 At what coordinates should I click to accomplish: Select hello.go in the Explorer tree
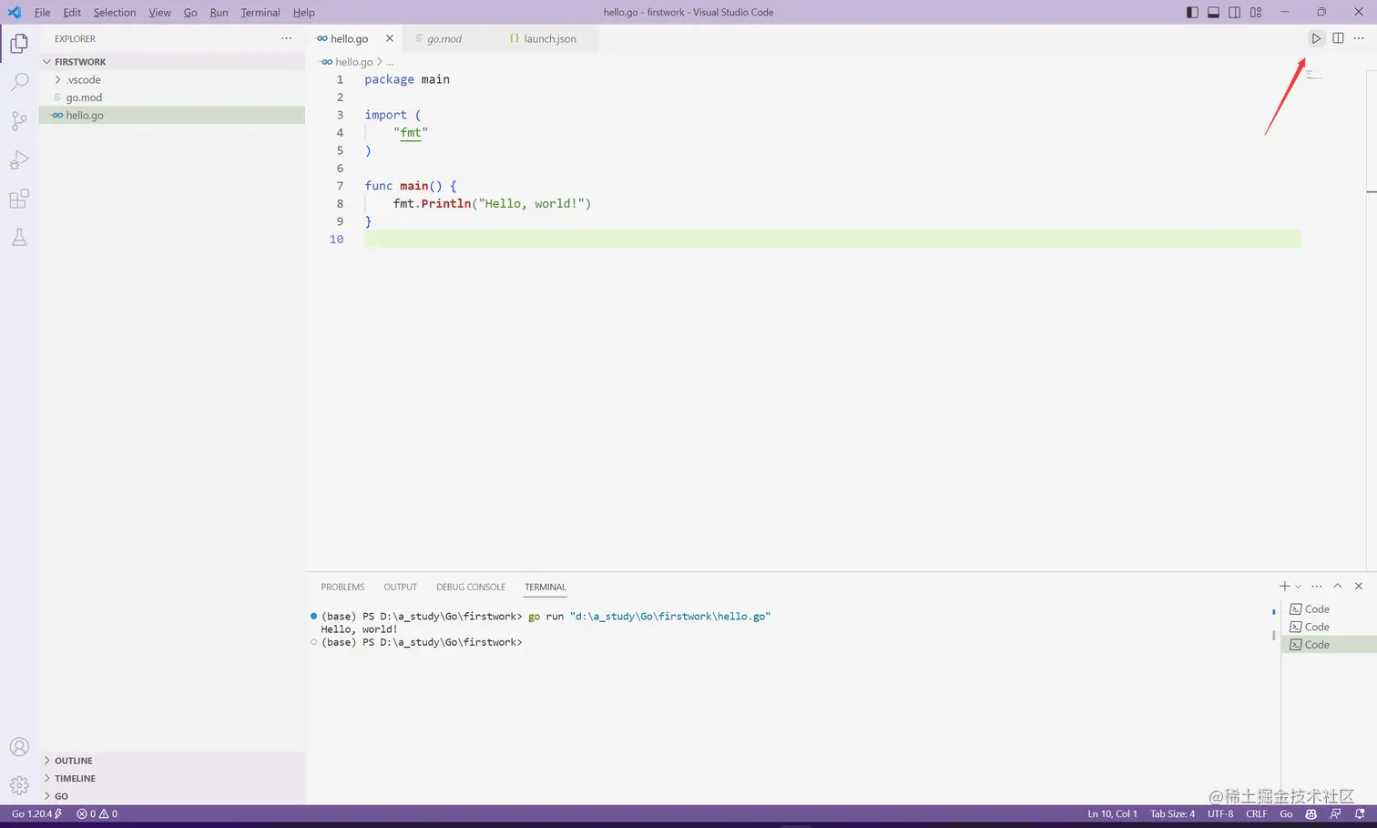click(x=172, y=115)
